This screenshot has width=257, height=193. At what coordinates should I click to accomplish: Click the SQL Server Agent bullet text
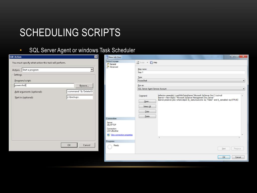click(82, 50)
